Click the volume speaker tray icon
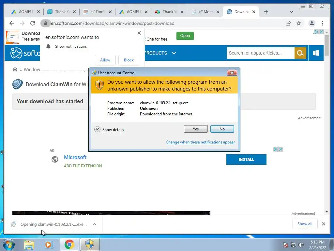 point(301,245)
